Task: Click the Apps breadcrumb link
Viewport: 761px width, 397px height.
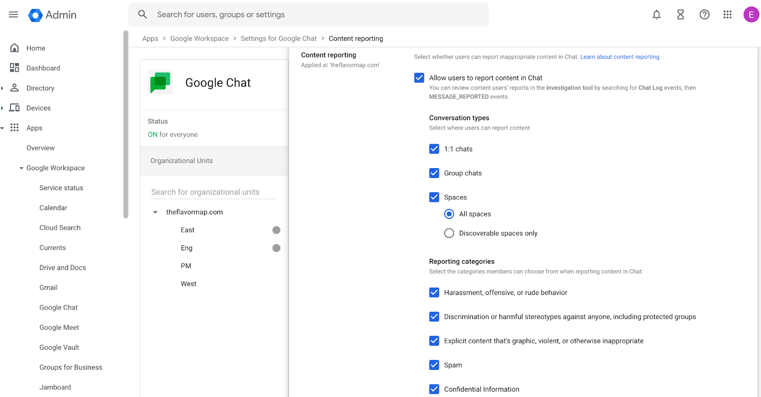Action: coord(150,38)
